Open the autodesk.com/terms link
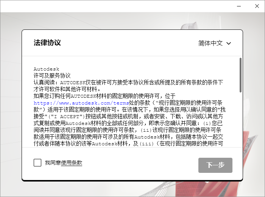 pyautogui.click(x=81, y=103)
